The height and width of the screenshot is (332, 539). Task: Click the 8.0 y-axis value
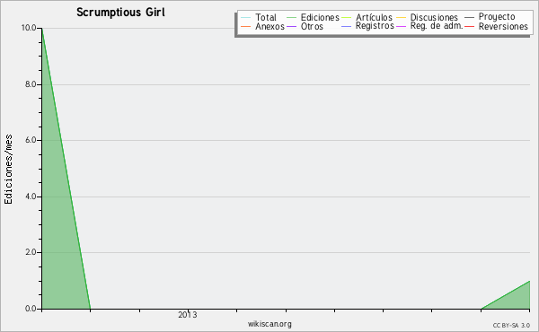click(x=31, y=84)
